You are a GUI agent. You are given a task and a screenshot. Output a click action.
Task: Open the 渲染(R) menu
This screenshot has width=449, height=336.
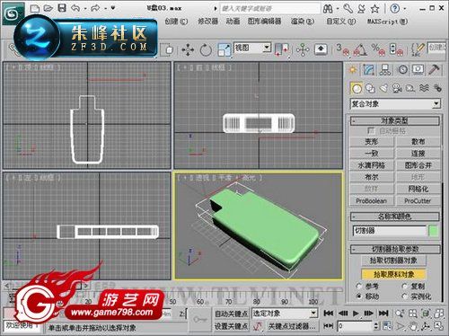pos(303,22)
